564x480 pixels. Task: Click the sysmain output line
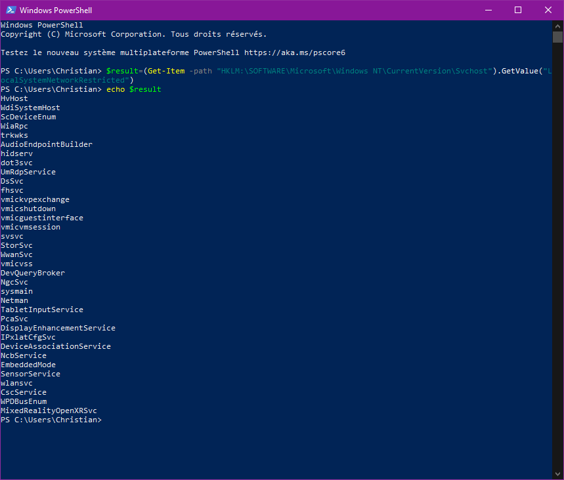pos(16,291)
